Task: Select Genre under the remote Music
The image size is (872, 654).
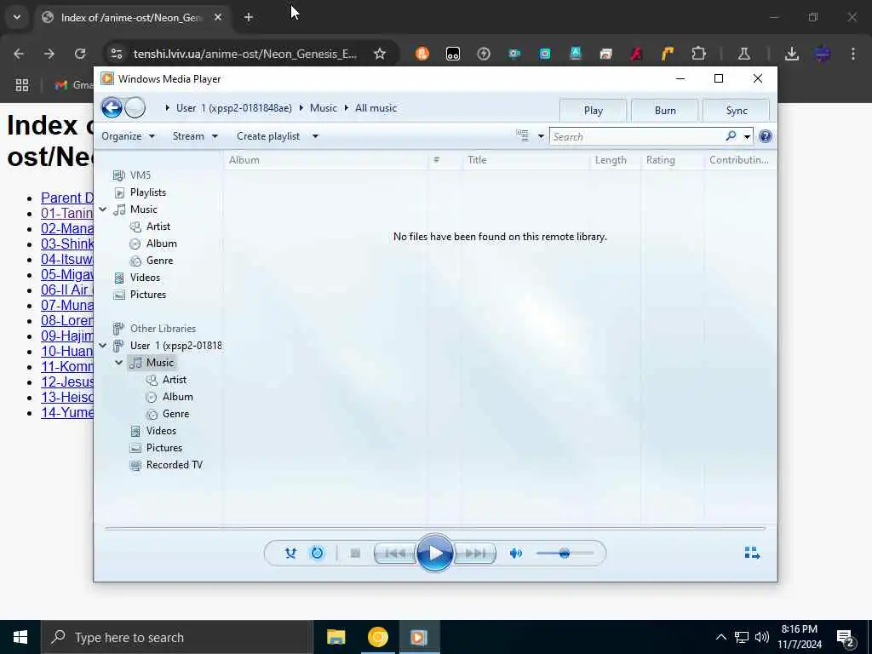Action: [175, 414]
